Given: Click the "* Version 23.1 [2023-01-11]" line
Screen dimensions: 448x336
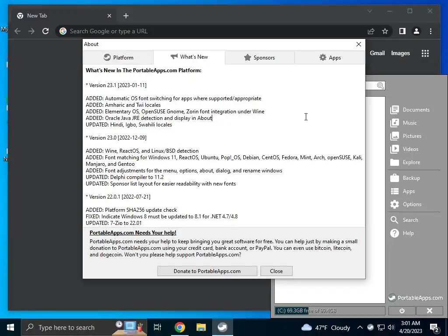Looking at the screenshot, I should point(116,85).
